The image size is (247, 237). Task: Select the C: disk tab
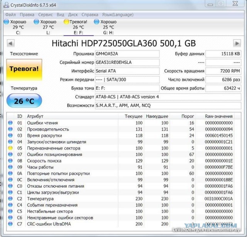pyautogui.click(x=15, y=27)
